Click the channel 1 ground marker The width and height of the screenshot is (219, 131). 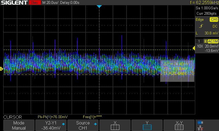[x=1, y=69]
